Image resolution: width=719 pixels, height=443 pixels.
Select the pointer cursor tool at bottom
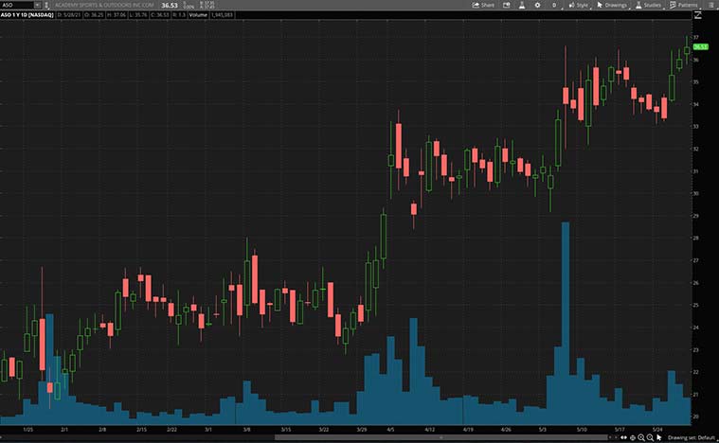coord(659,438)
